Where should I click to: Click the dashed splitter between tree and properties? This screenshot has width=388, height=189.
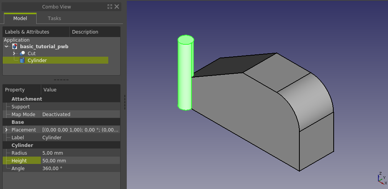61,80
